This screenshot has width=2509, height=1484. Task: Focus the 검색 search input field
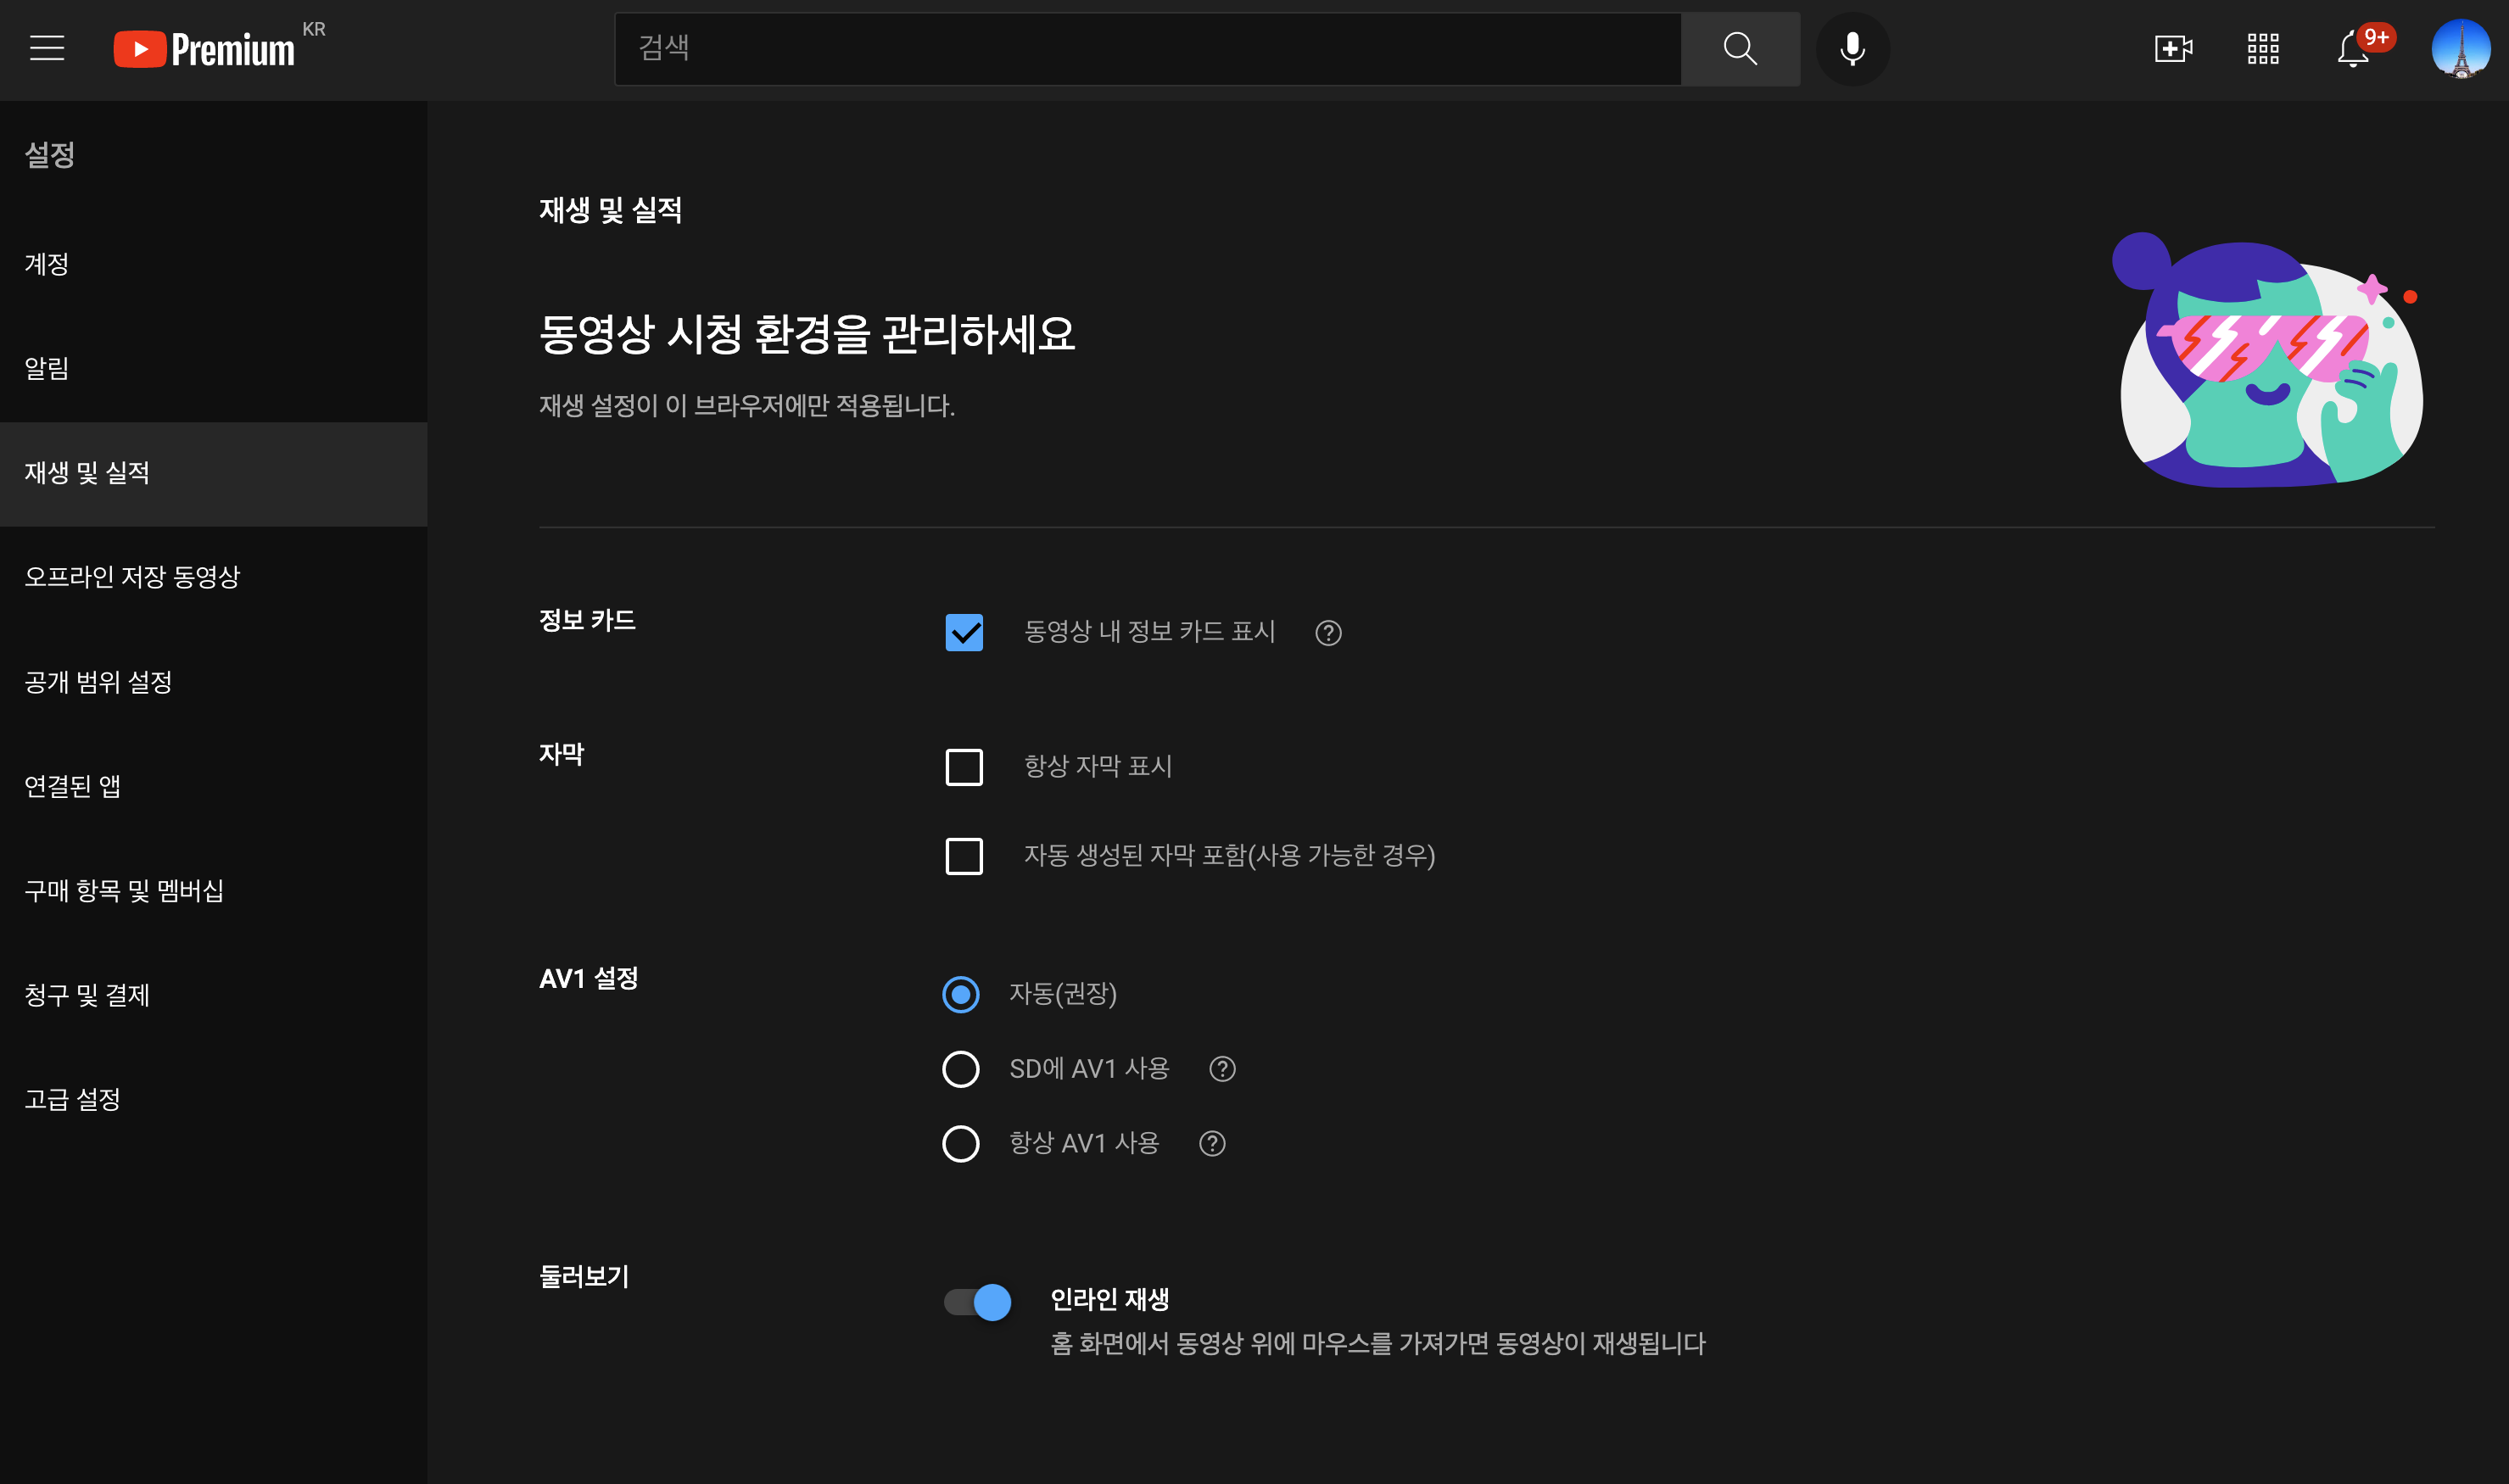click(x=1147, y=49)
